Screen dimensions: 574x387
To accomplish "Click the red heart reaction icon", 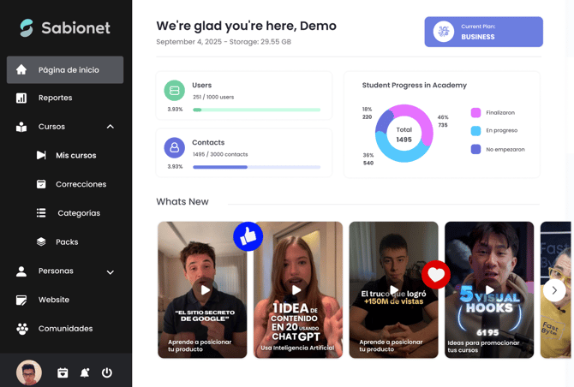I will pos(436,275).
